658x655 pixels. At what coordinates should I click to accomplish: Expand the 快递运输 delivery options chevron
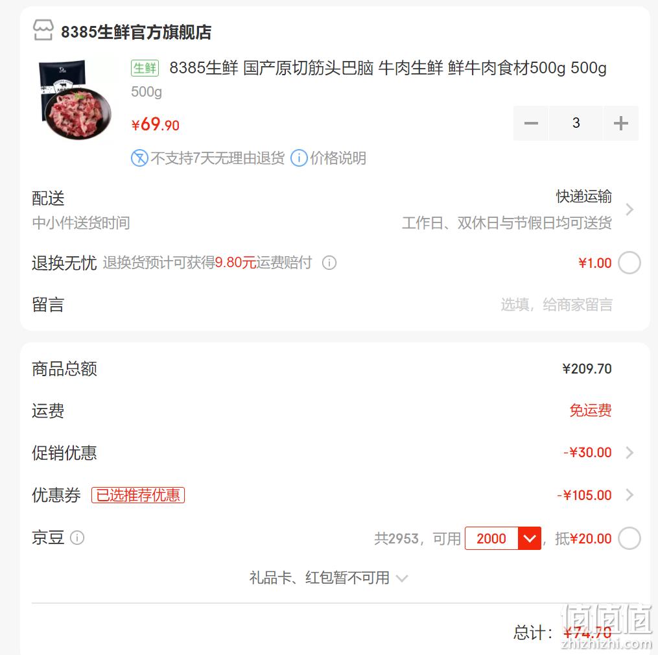(x=629, y=209)
